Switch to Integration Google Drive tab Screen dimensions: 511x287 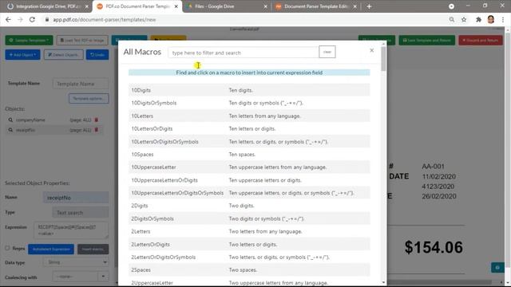pyautogui.click(x=47, y=6)
